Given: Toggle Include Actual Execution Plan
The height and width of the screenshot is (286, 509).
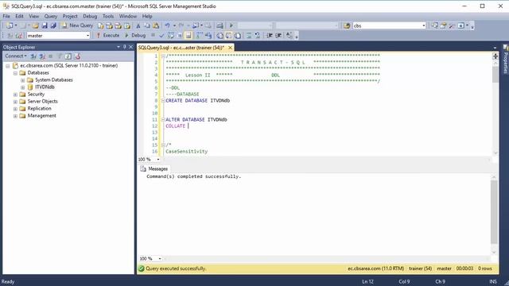Looking at the screenshot, I should tap(199, 35).
